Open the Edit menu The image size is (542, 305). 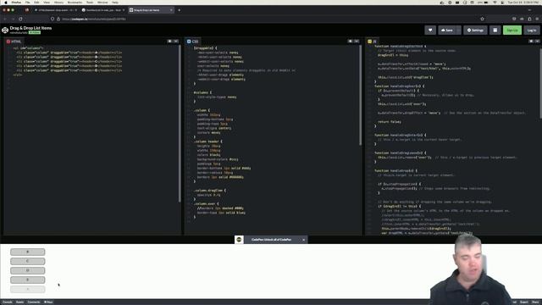[x=36, y=3]
